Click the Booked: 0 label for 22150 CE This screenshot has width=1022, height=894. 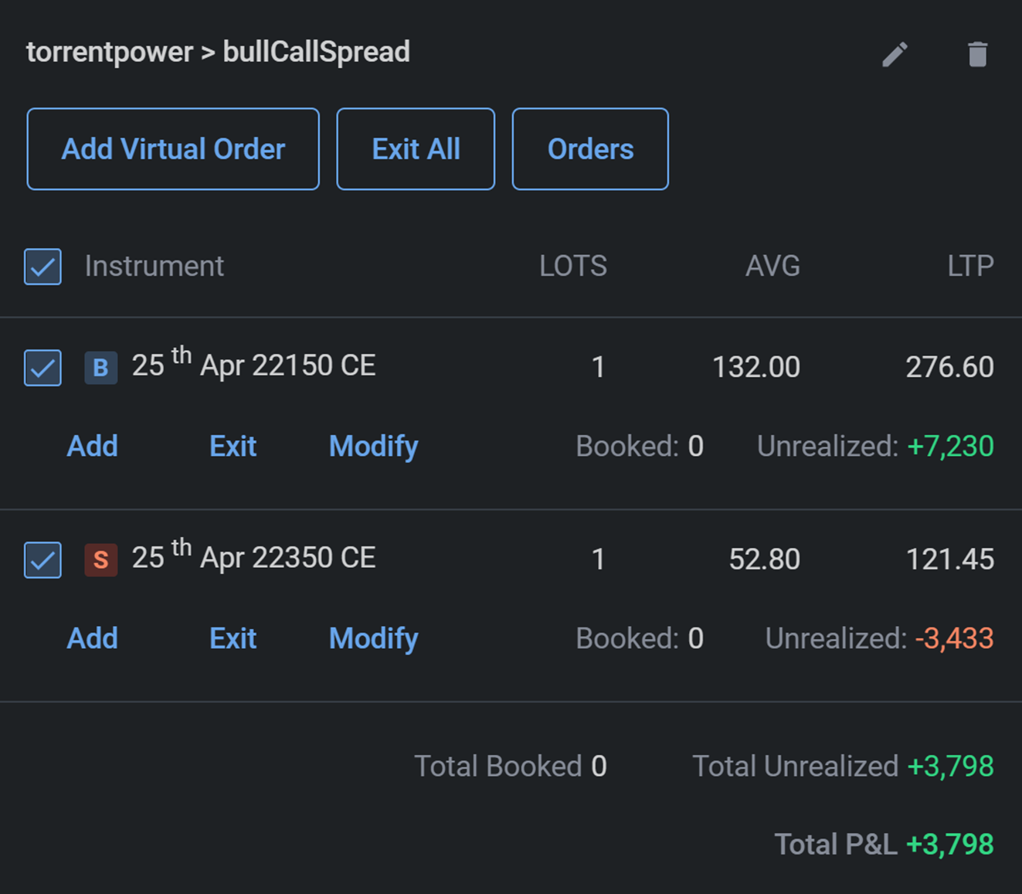(640, 446)
